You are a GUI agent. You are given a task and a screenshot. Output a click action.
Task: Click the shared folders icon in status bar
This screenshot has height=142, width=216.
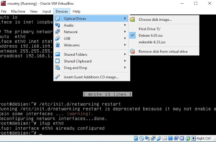click(165, 138)
